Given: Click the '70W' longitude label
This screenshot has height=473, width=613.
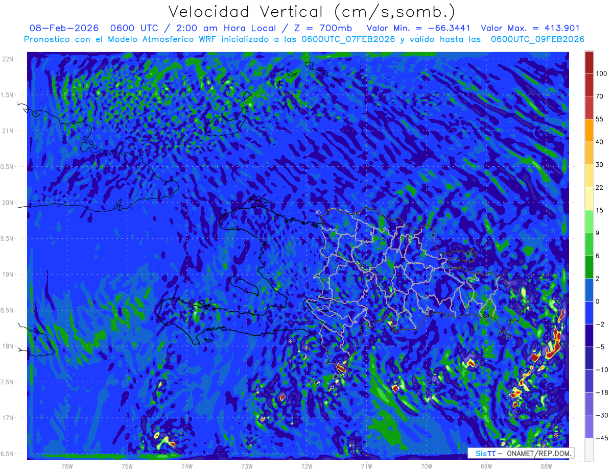Looking at the screenshot, I should [426, 466].
